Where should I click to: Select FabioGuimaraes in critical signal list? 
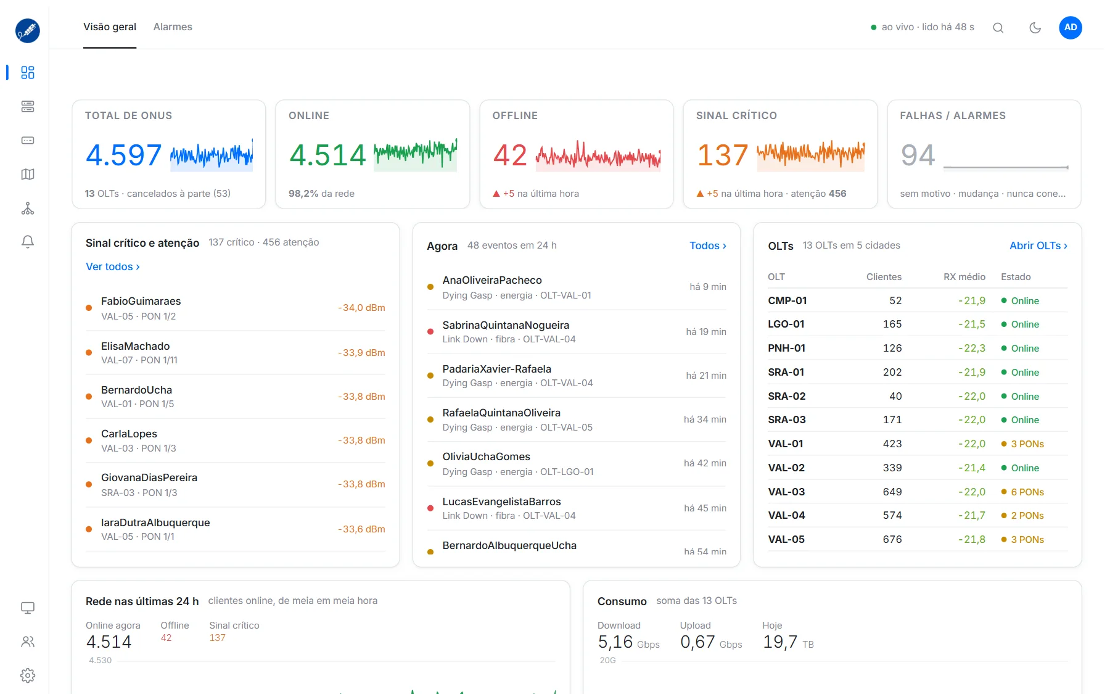(x=236, y=308)
